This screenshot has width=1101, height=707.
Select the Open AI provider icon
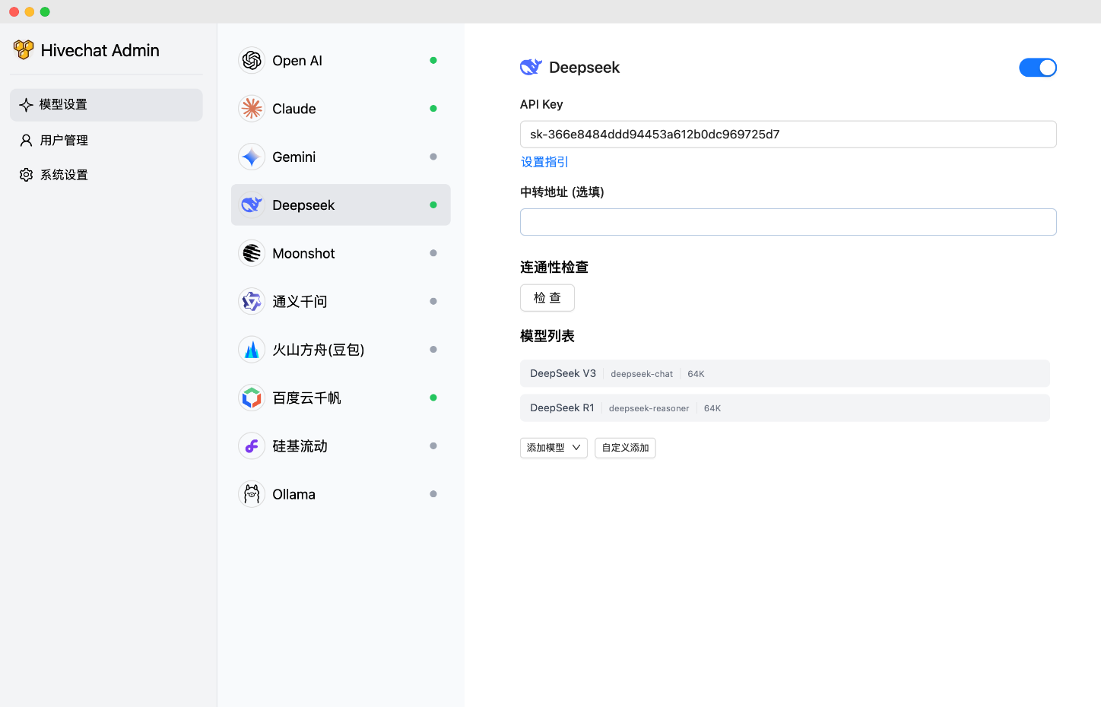252,61
